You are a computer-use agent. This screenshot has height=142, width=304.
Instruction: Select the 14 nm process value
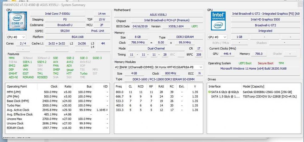[x=102, y=14]
